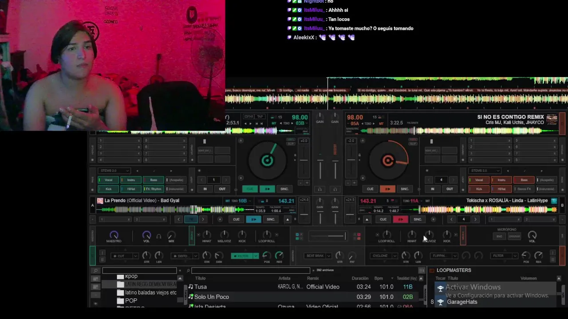This screenshot has height=319, width=568.
Task: Click the eject icon on deck B
Action: tap(367, 219)
